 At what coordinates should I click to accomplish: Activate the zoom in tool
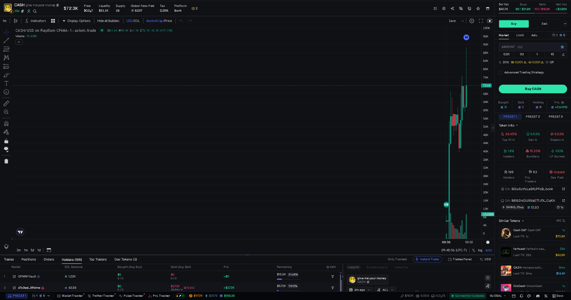6,112
